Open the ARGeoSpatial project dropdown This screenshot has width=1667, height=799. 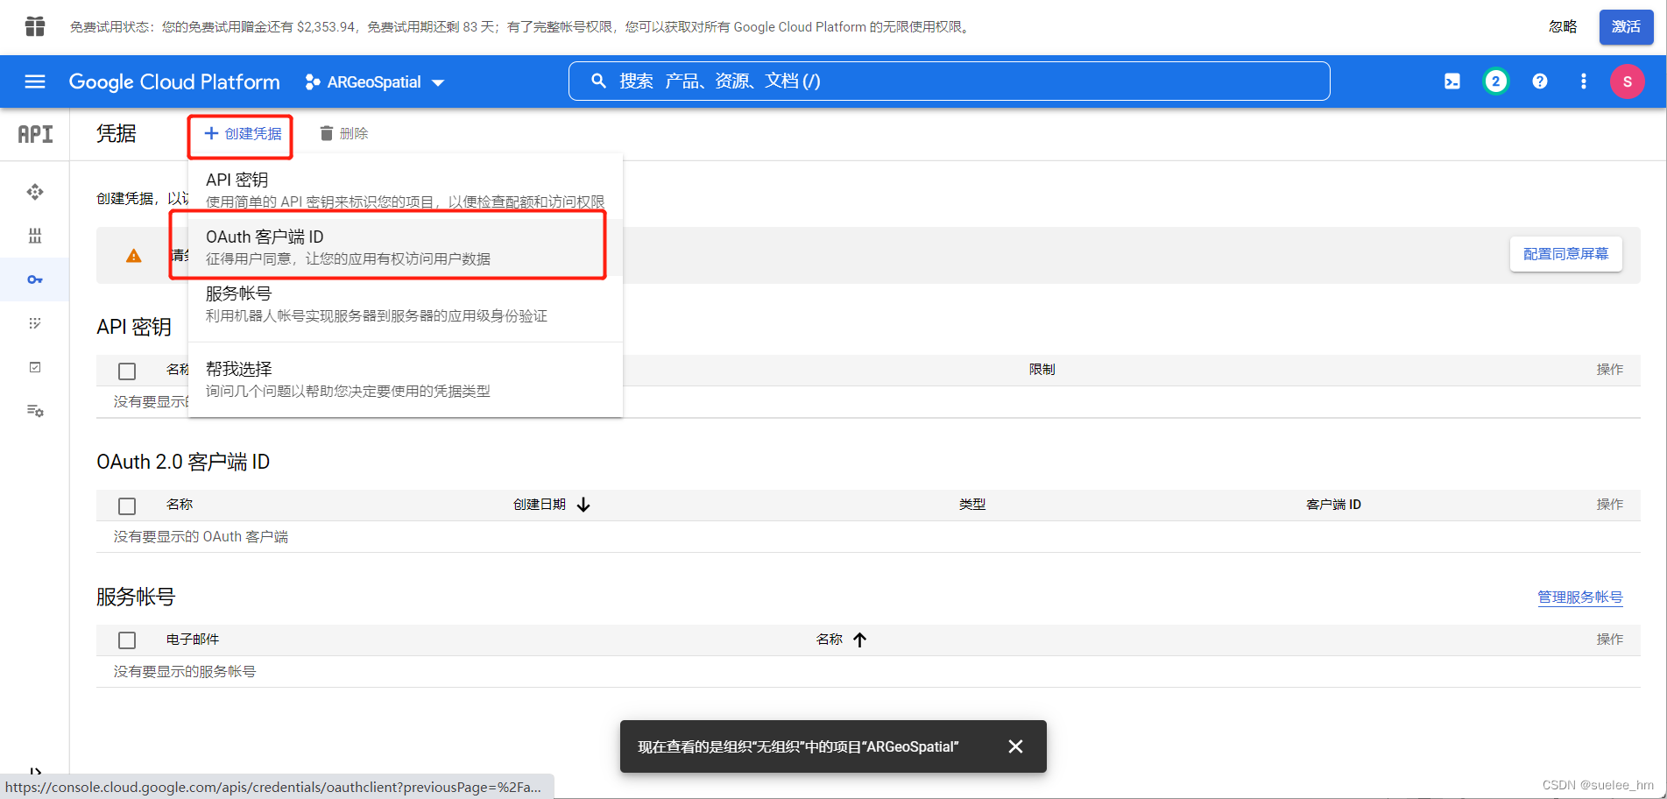(375, 81)
